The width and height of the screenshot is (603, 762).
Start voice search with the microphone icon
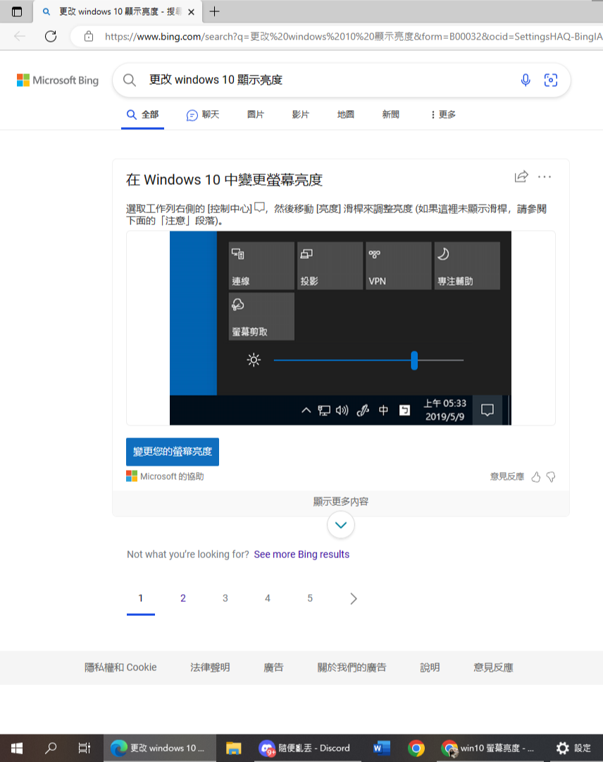(x=526, y=80)
